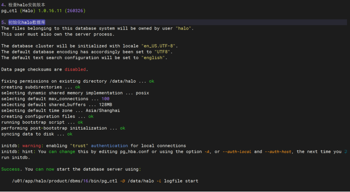
Task: Click the 'fixing permissions on existing directory' line
Action: (78, 81)
